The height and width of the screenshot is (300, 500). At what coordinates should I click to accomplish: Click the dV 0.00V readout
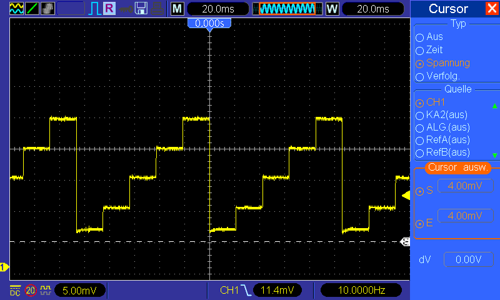(x=468, y=259)
